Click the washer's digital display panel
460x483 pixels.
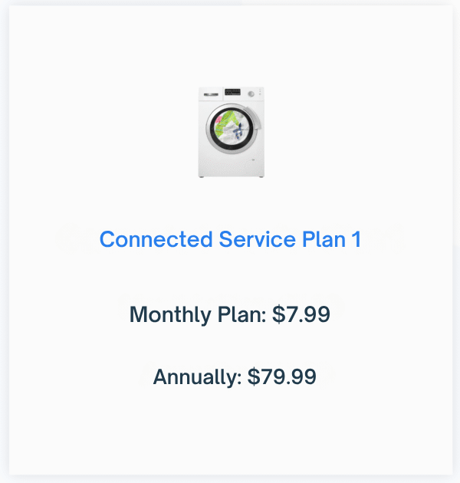point(232,92)
